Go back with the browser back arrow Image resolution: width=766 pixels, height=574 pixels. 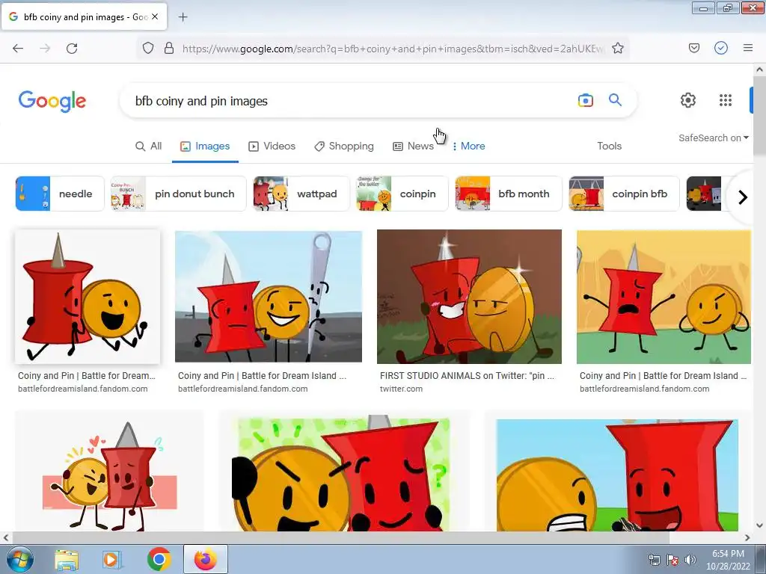18,48
